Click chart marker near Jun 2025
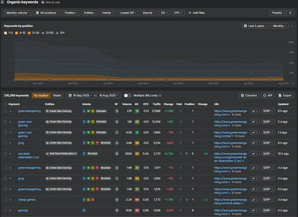The image size is (298, 217). coord(248,80)
